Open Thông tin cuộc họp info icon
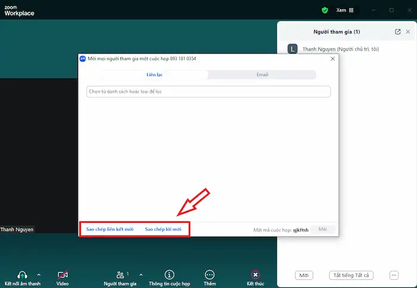Screen dimensions: 417x288 (x=169, y=275)
